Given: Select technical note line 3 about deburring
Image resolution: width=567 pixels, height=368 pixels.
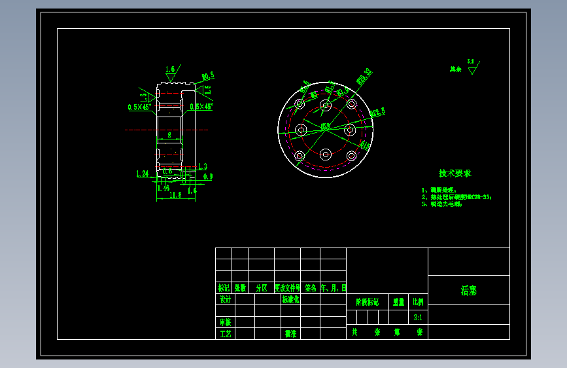Looking at the screenshot, I should click(442, 204).
